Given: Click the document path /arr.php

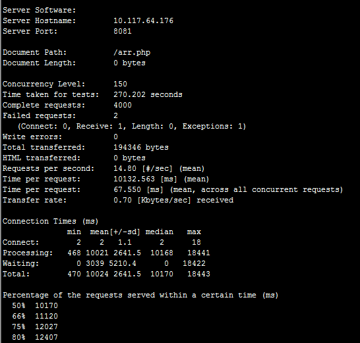Looking at the screenshot, I should 132,52.
